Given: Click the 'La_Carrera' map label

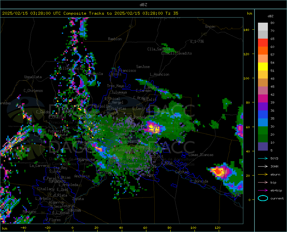Looking at the screenshot, I should click(x=39, y=166).
